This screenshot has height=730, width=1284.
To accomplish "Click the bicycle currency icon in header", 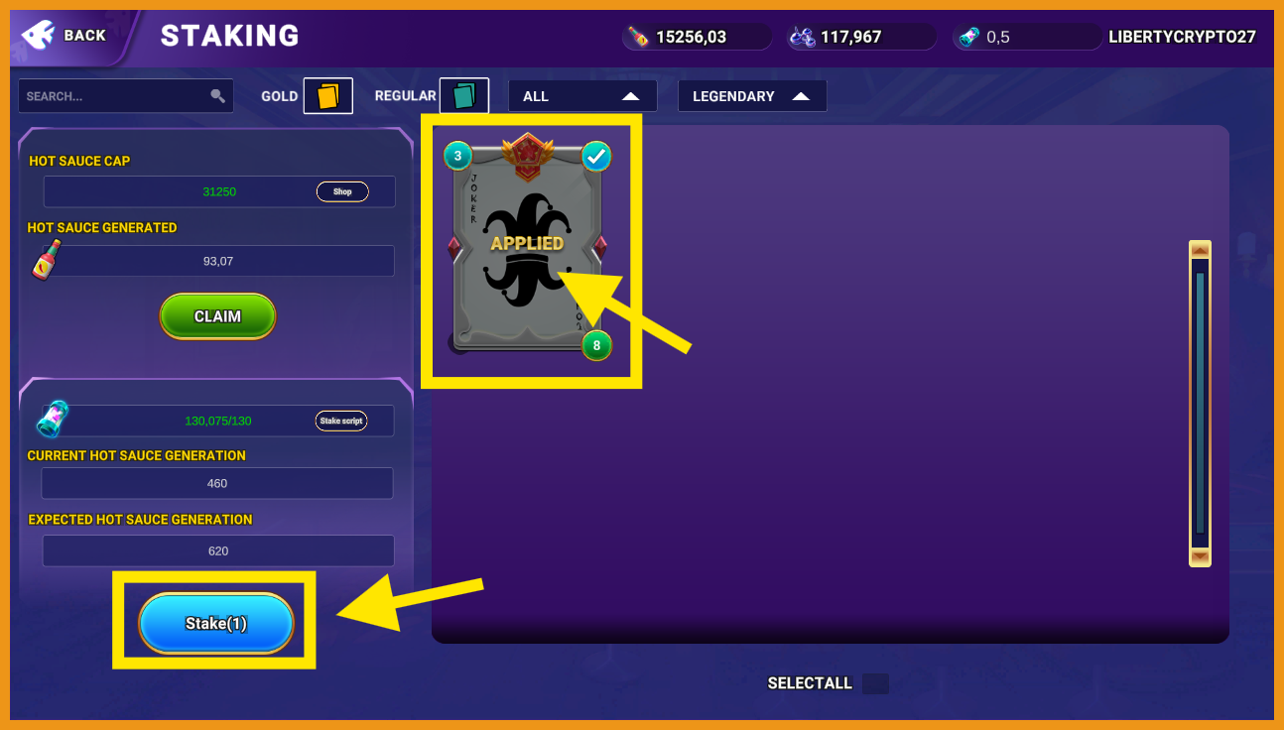I will tap(802, 37).
